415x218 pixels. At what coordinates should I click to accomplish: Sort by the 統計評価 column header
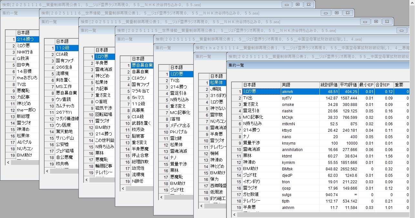tap(329, 85)
